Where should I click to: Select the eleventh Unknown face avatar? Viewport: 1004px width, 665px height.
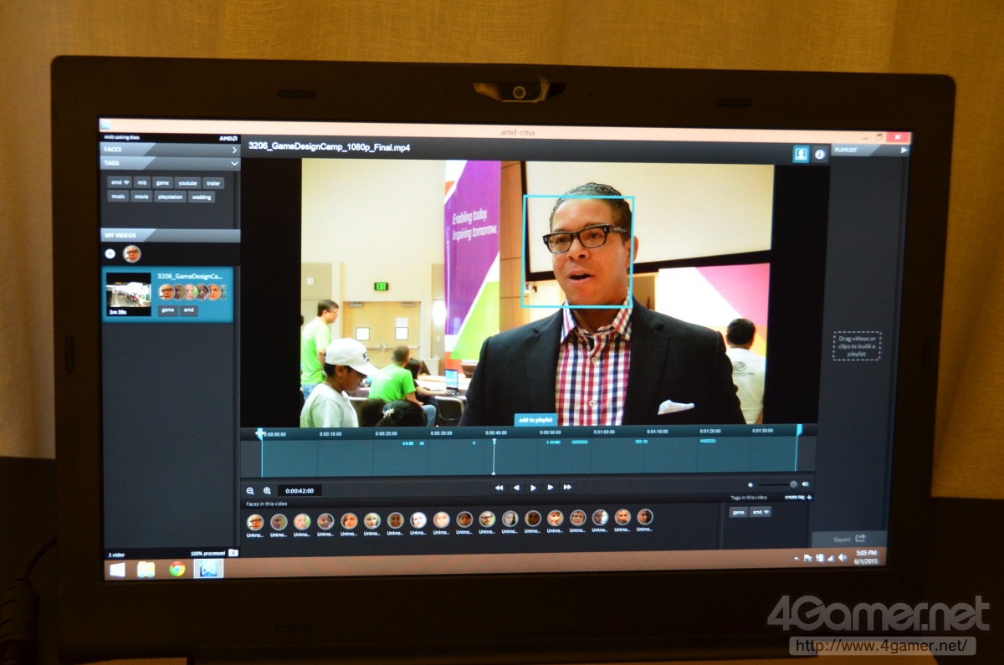click(x=487, y=519)
